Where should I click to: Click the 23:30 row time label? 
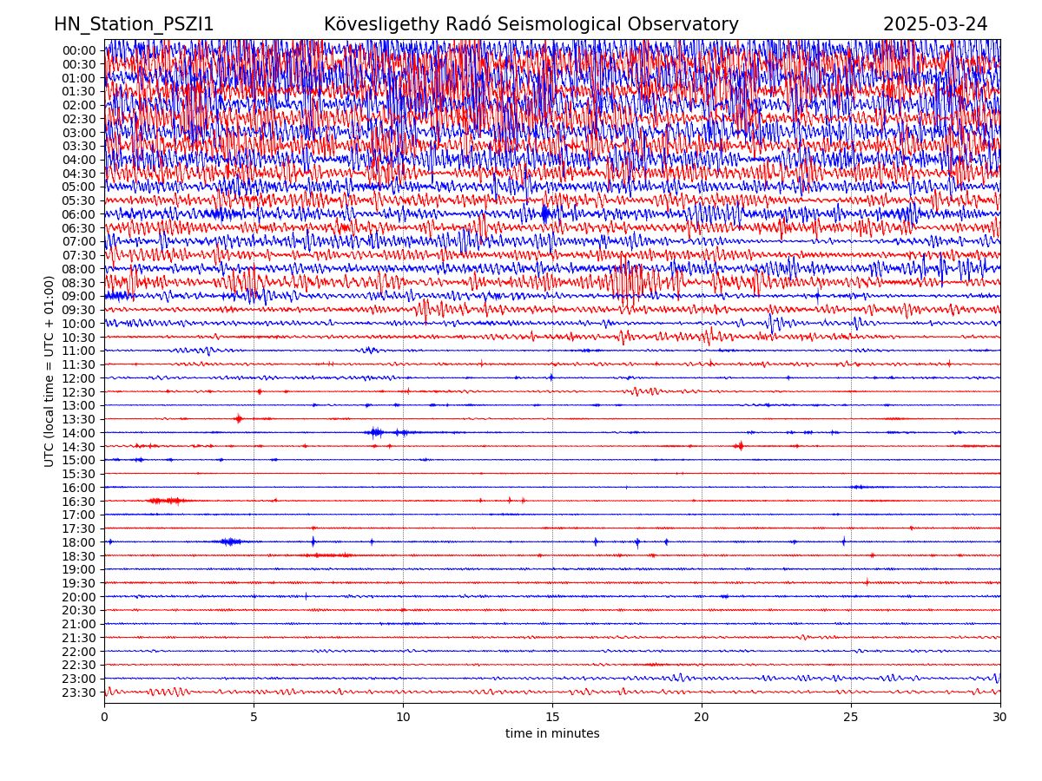78,692
